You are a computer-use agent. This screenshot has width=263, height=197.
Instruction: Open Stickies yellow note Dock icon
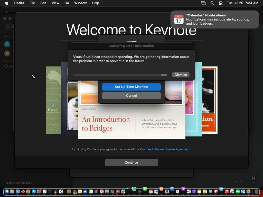coord(80,191)
